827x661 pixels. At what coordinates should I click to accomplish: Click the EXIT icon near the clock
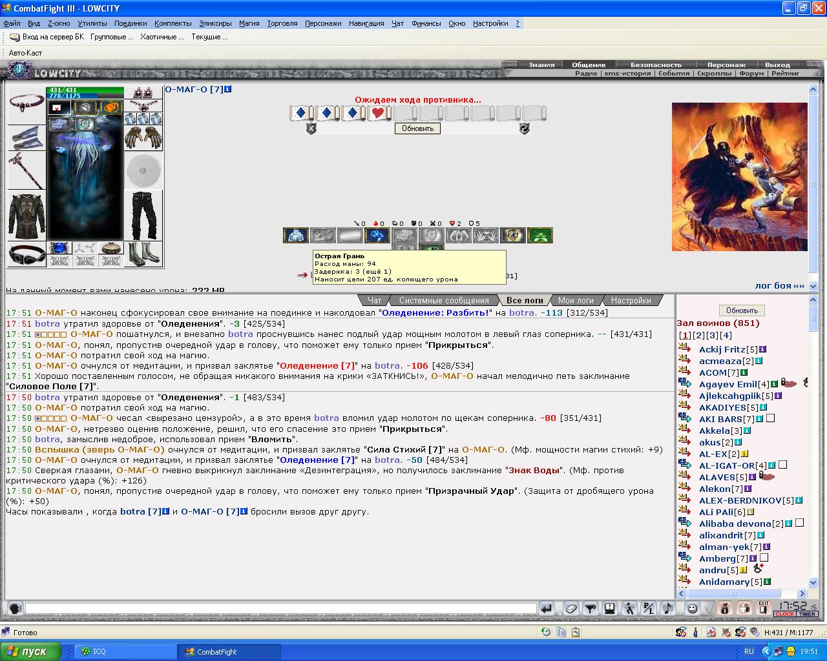coord(764,608)
